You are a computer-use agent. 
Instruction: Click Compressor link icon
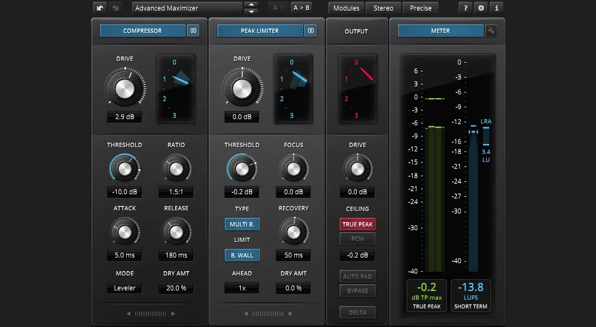pos(194,31)
